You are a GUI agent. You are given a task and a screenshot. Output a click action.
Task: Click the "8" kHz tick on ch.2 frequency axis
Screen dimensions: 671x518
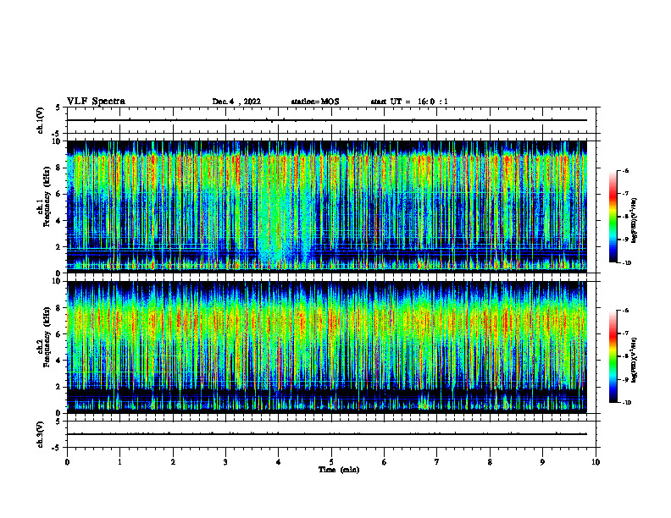(60, 308)
